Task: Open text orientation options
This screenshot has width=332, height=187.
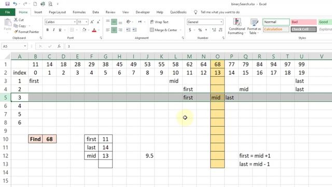Action: [128, 22]
